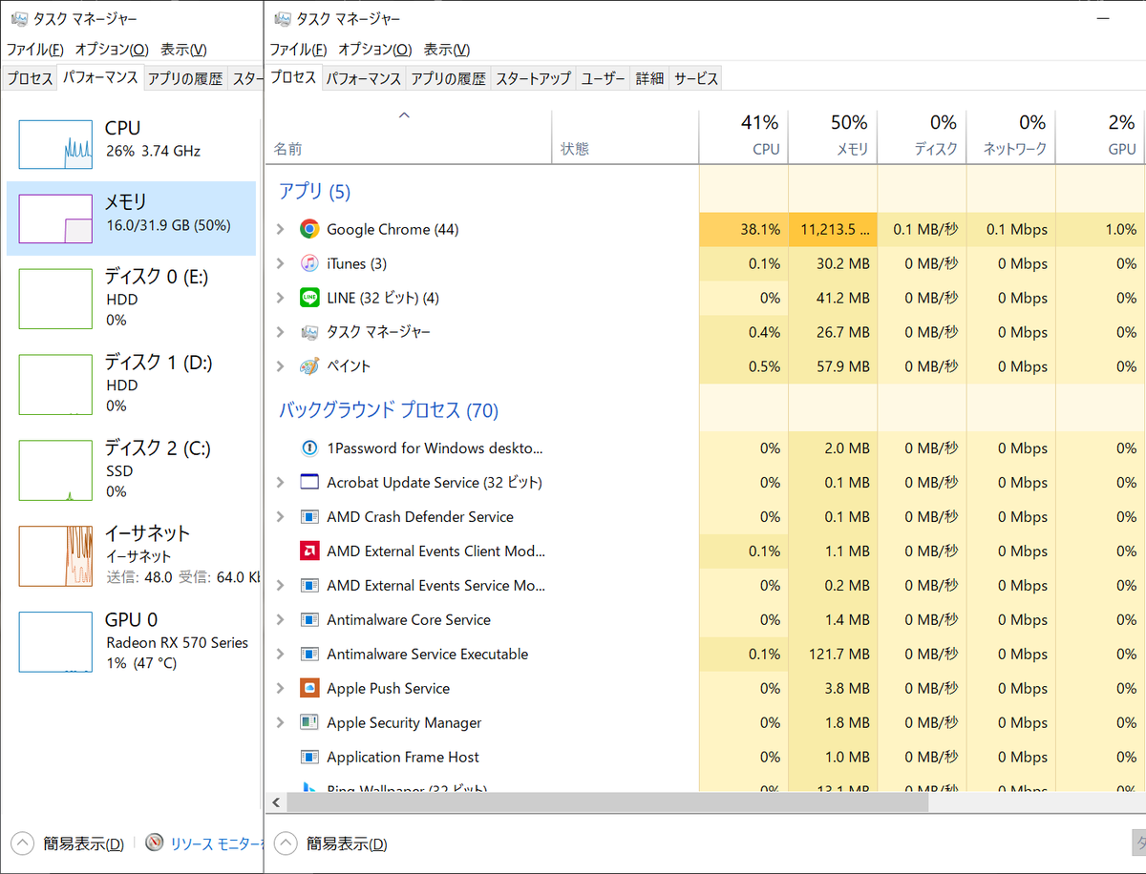Expand the Apple Security Manager row
The height and width of the screenshot is (874, 1146).
pos(280,723)
